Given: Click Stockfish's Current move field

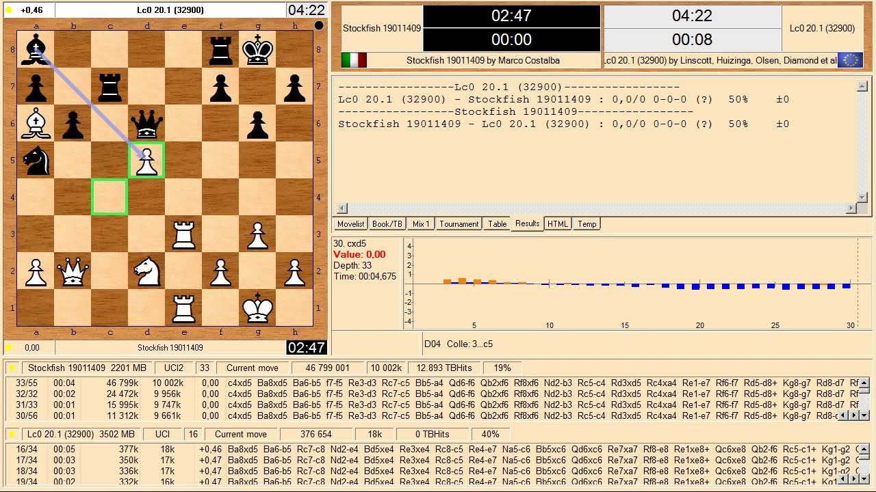Looking at the screenshot, I should click(x=252, y=368).
